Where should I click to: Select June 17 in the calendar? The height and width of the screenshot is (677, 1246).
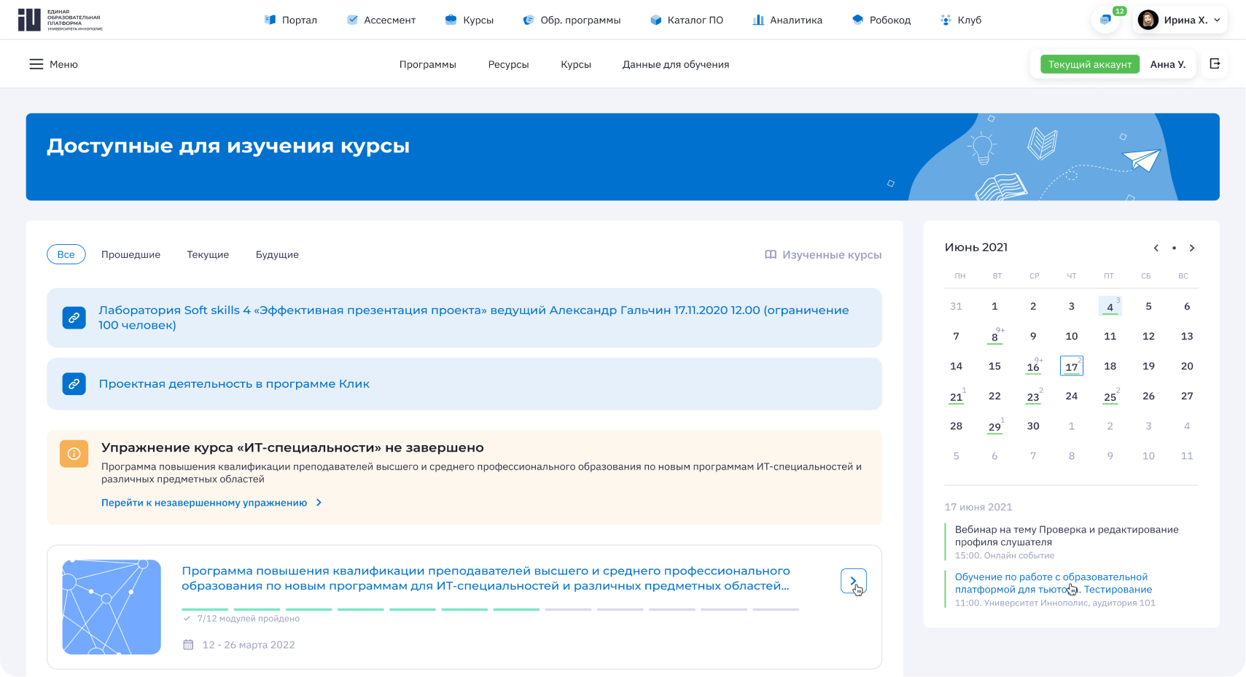pyautogui.click(x=1072, y=366)
